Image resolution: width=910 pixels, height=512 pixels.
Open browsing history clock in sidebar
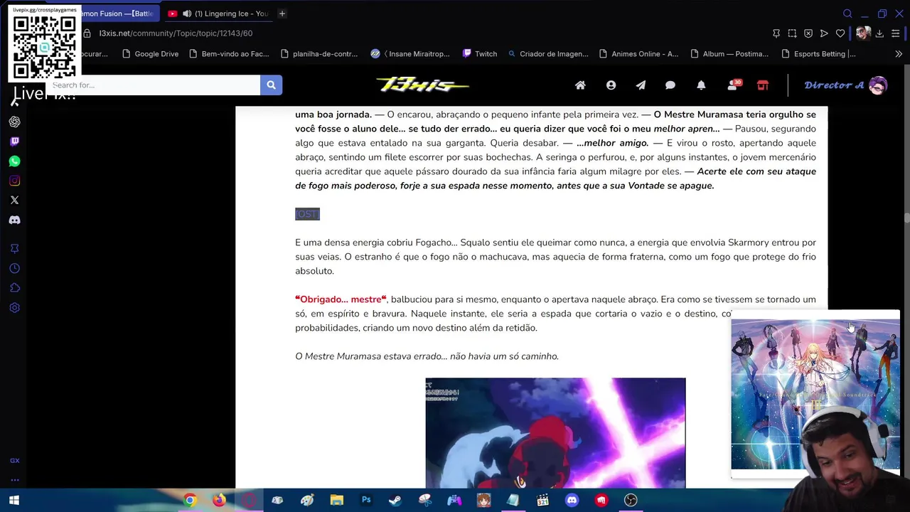tap(14, 268)
